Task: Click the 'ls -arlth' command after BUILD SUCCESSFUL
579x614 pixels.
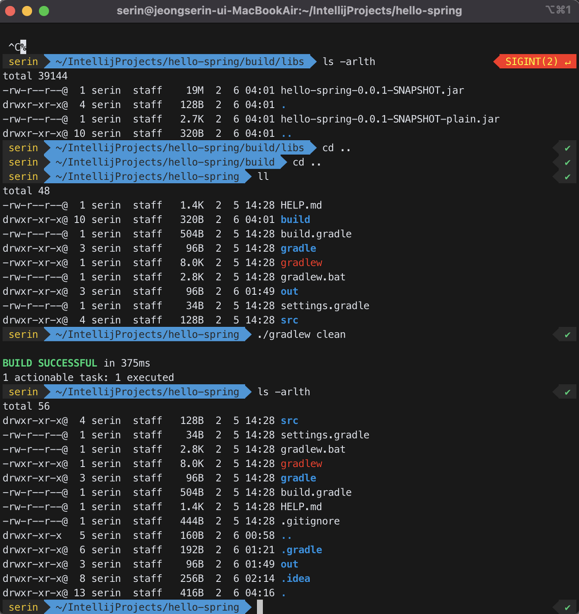Action: (x=284, y=392)
